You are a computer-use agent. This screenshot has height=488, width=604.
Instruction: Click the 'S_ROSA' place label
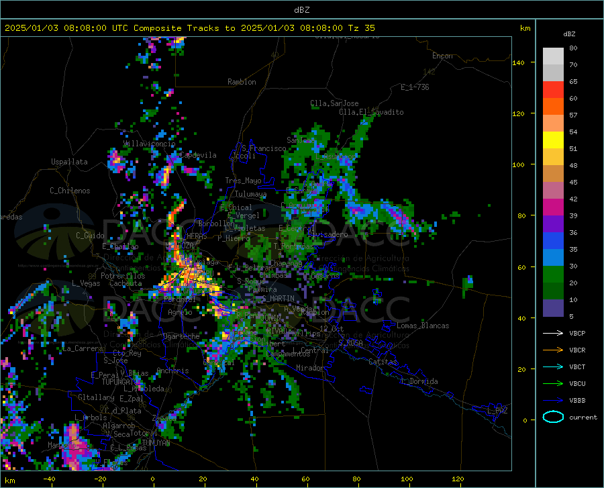point(350,343)
